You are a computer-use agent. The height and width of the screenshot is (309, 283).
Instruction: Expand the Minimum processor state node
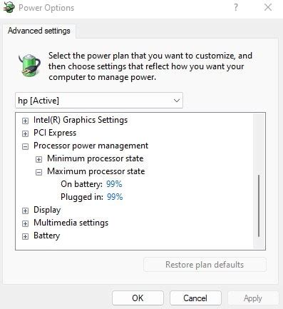(x=38, y=159)
